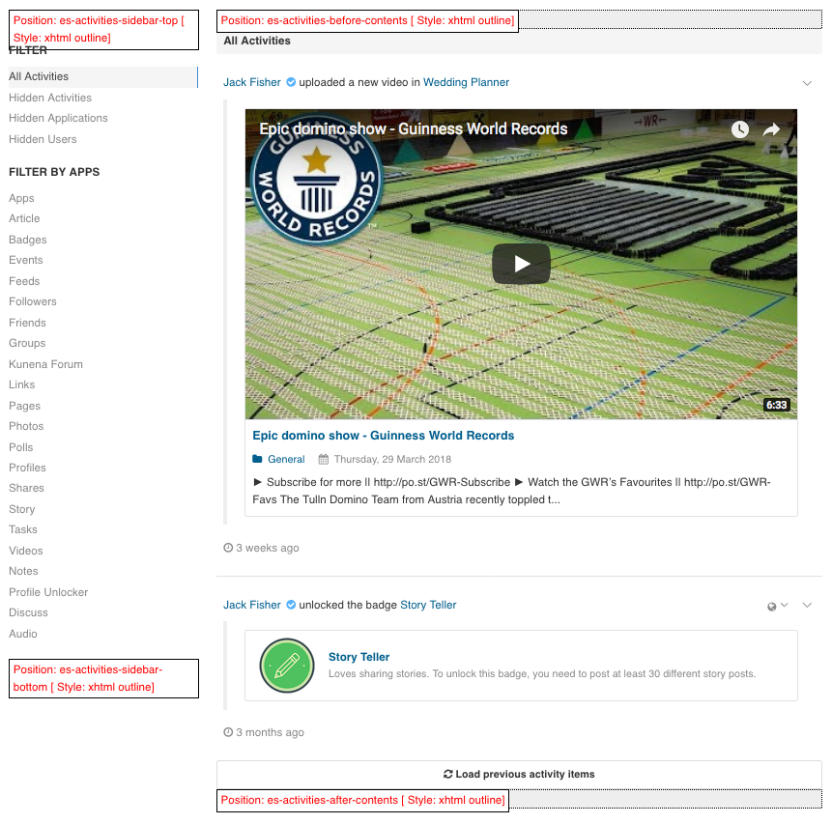Filter activities by Pages
The height and width of the screenshot is (824, 832).
[24, 406]
